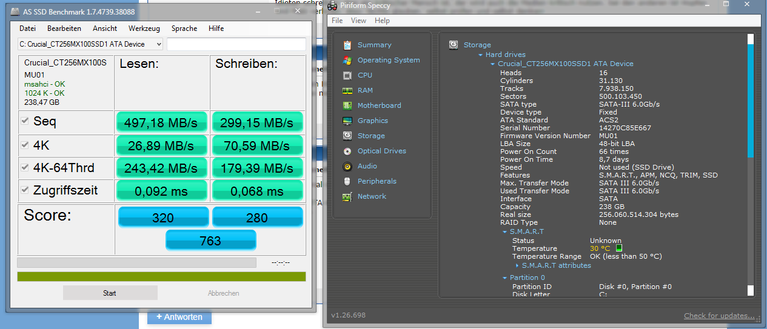This screenshot has width=767, height=329.
Task: Click the Graphics monitor icon
Action: point(347,121)
